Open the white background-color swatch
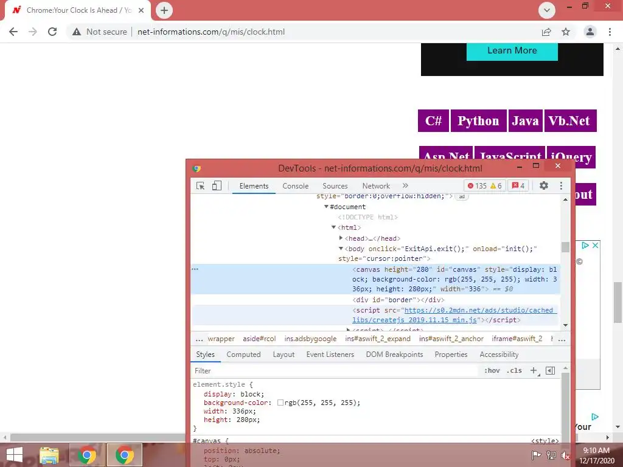 280,403
